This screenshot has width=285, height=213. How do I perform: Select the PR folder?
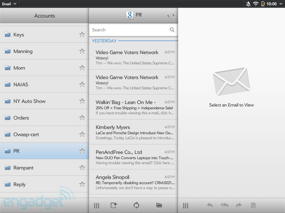click(44, 151)
